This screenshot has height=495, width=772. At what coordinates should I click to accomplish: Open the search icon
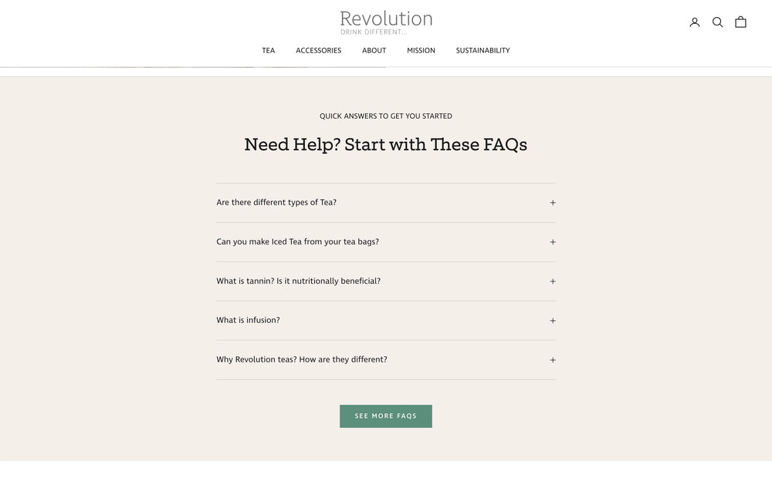coord(717,21)
